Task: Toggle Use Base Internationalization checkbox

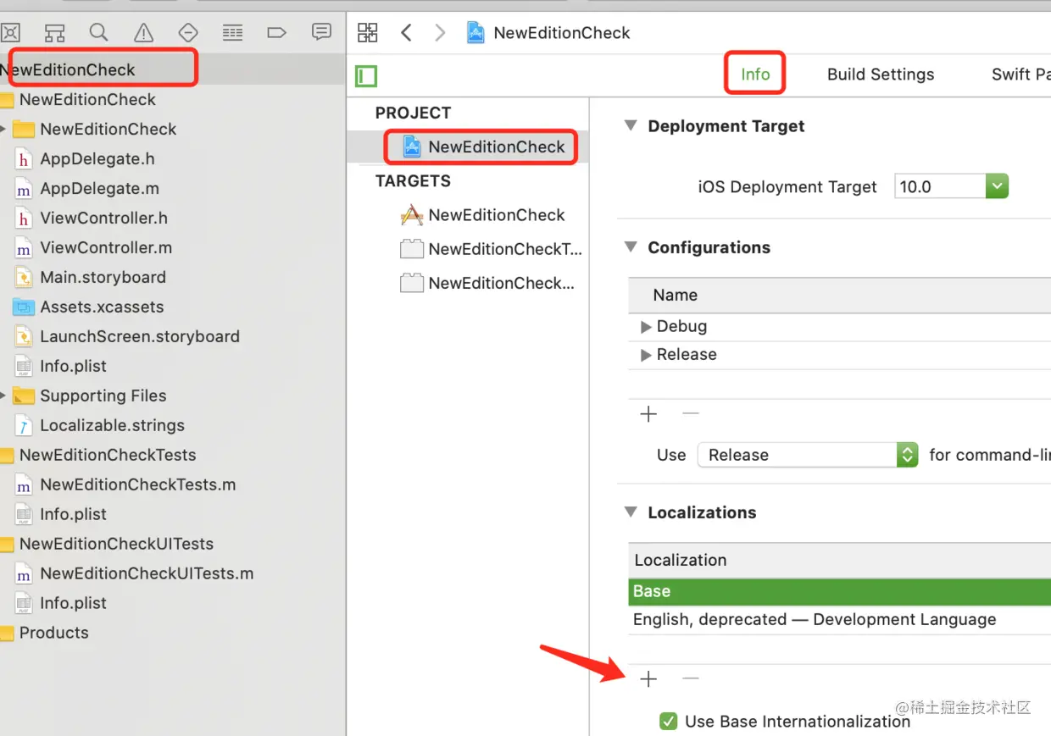Action: click(669, 722)
